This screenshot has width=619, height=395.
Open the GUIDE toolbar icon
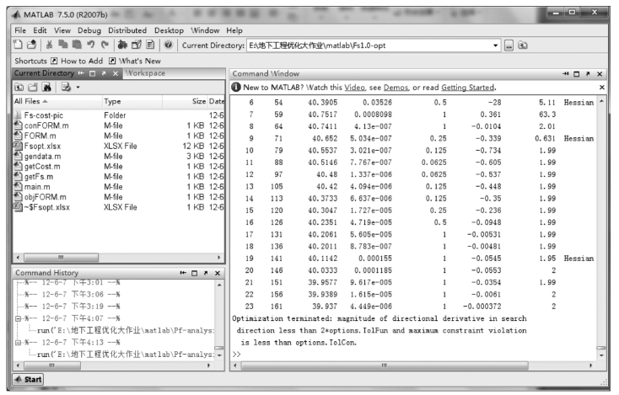[x=137, y=45]
